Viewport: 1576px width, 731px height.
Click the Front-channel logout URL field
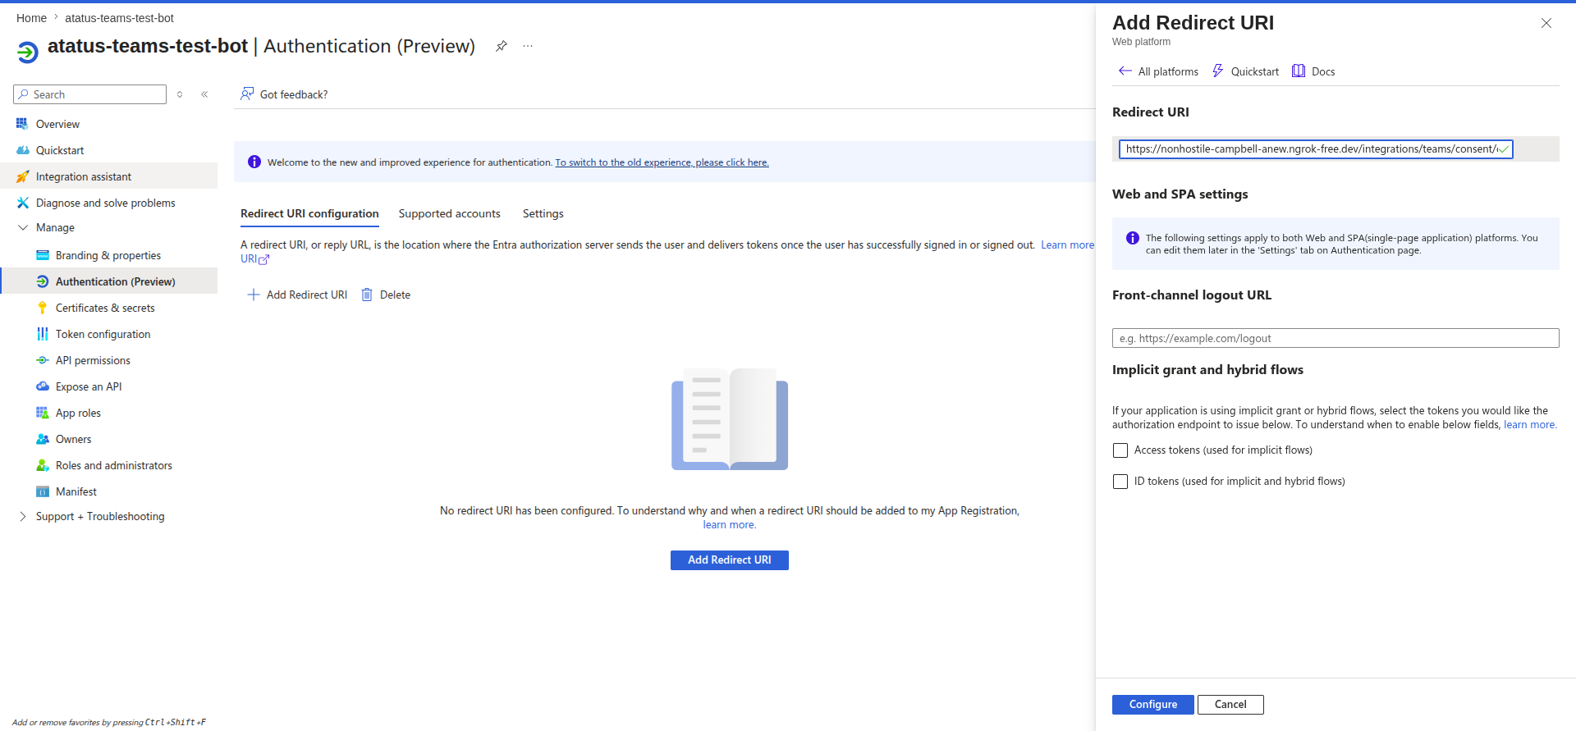[x=1335, y=338]
